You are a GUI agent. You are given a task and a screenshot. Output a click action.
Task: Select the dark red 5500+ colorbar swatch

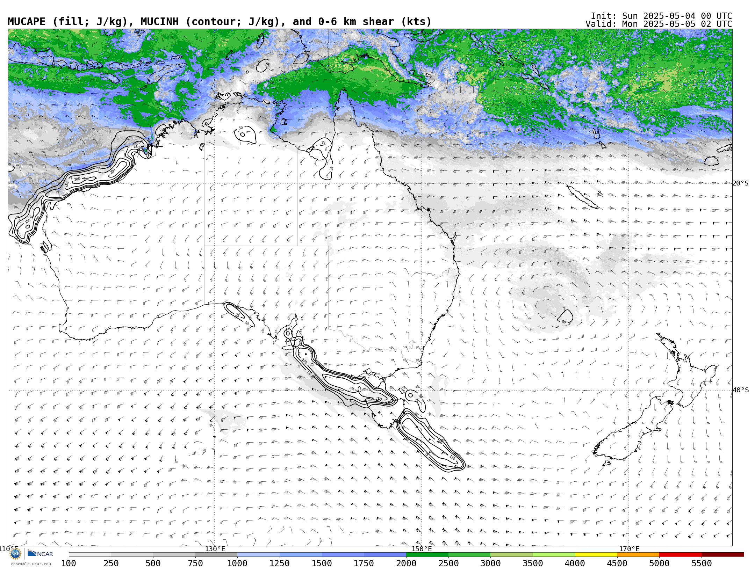(x=722, y=554)
